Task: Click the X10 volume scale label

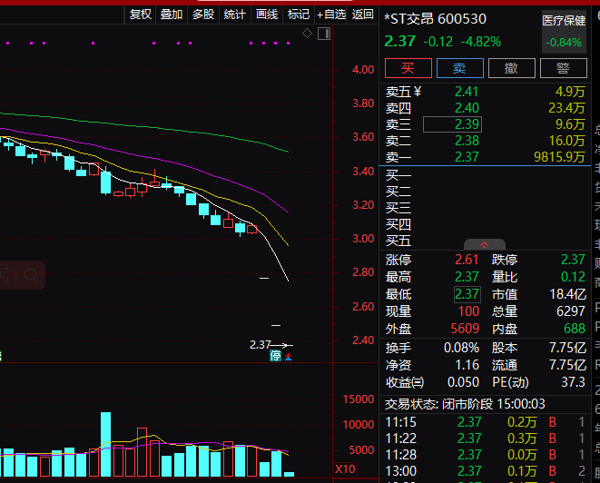Action: click(345, 469)
